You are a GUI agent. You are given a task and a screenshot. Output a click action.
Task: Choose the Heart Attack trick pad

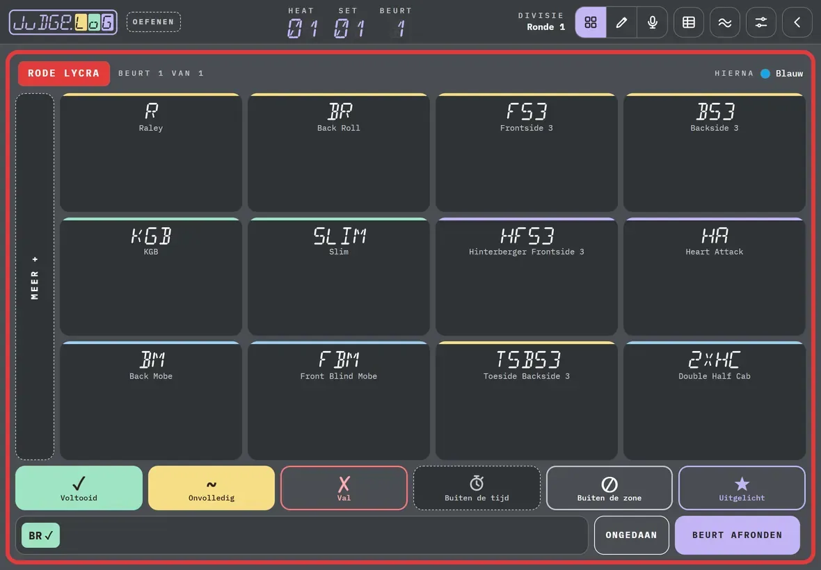click(x=714, y=277)
